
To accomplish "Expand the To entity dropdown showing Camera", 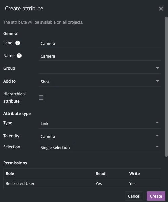I will tap(100, 136).
